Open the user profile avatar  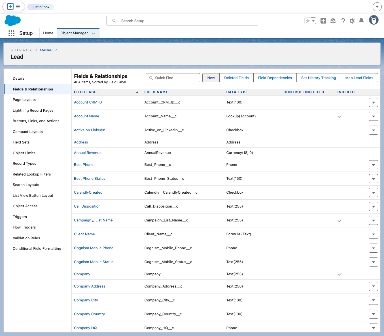(x=374, y=20)
